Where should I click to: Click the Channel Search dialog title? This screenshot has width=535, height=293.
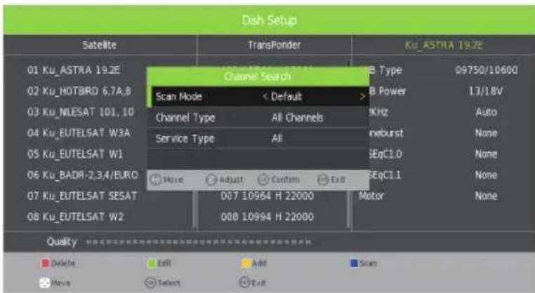tap(258, 76)
